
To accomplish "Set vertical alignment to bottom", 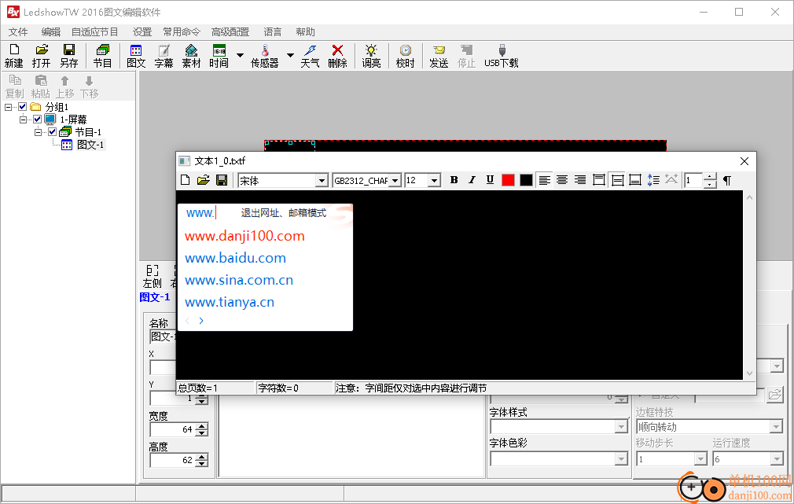I will (x=635, y=180).
